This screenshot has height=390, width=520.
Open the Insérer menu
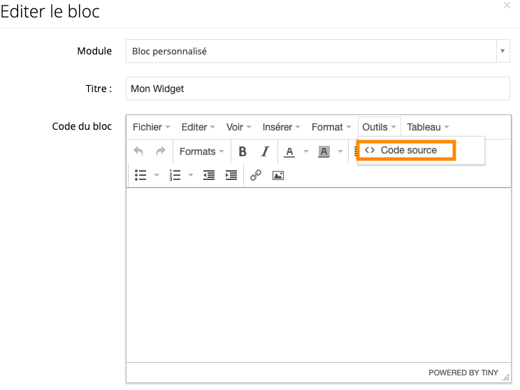[x=281, y=127]
